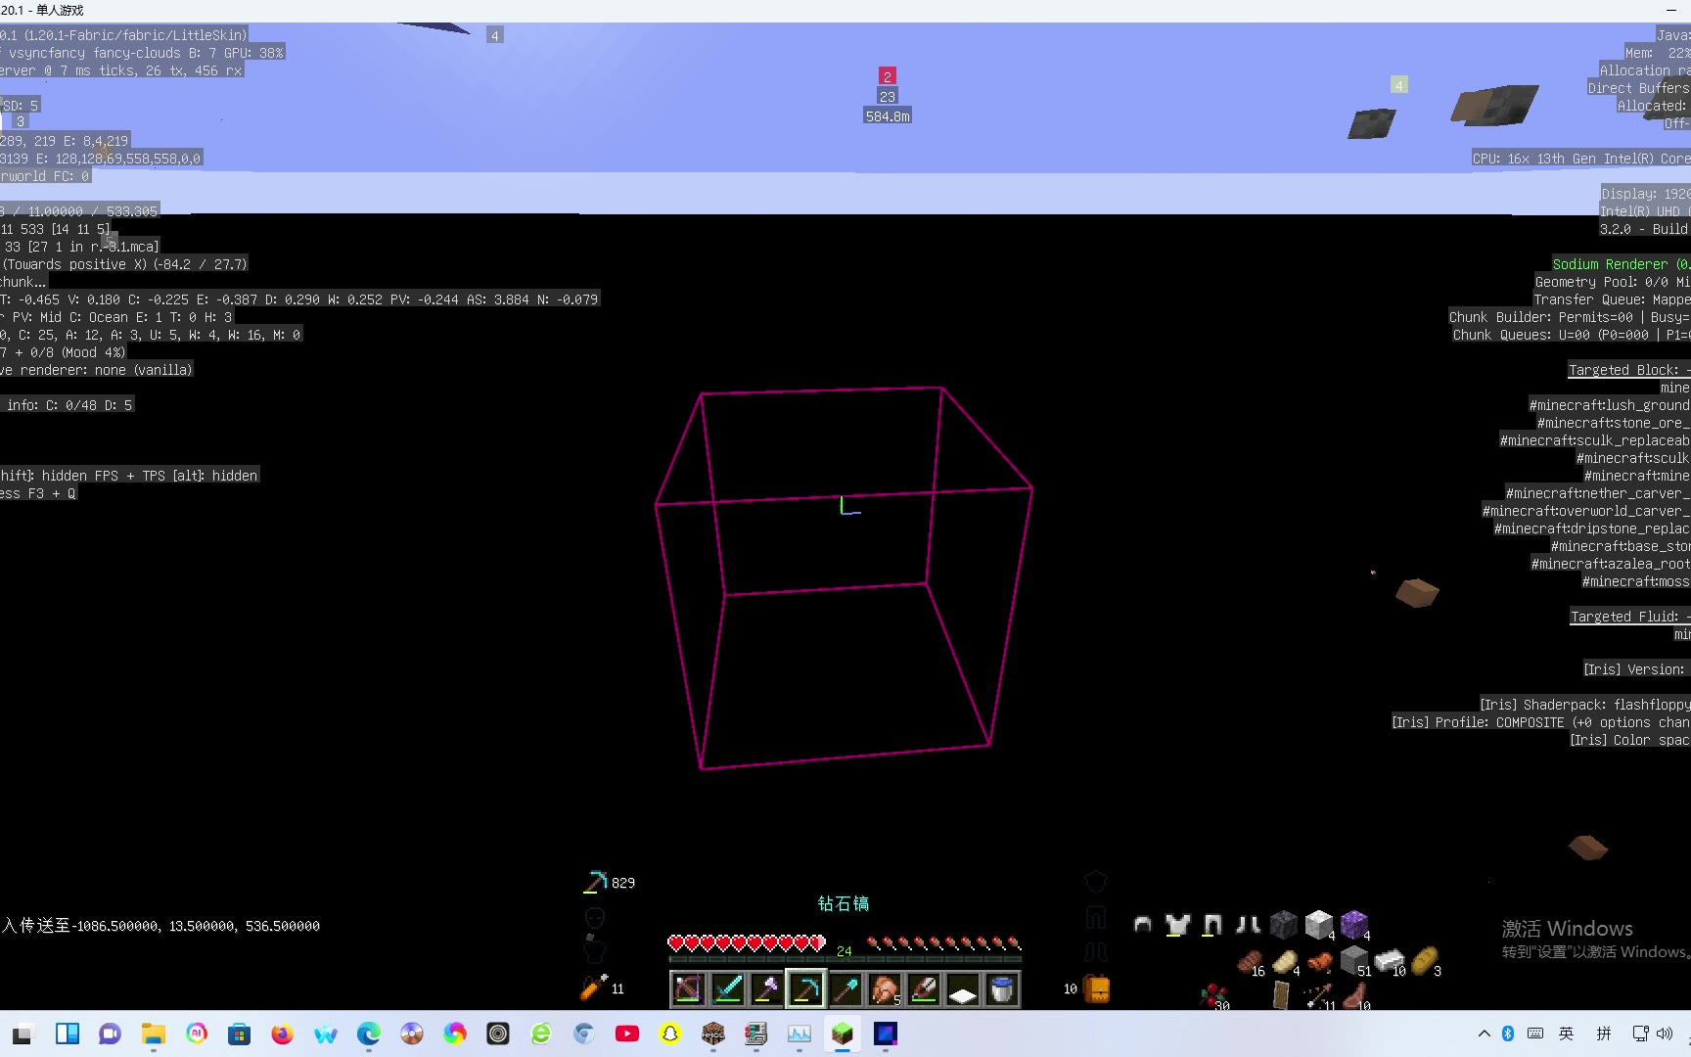Viewport: 1691px width, 1057px height.
Task: Switch to the Minecraft grass block taskbar icon
Action: 843,1034
